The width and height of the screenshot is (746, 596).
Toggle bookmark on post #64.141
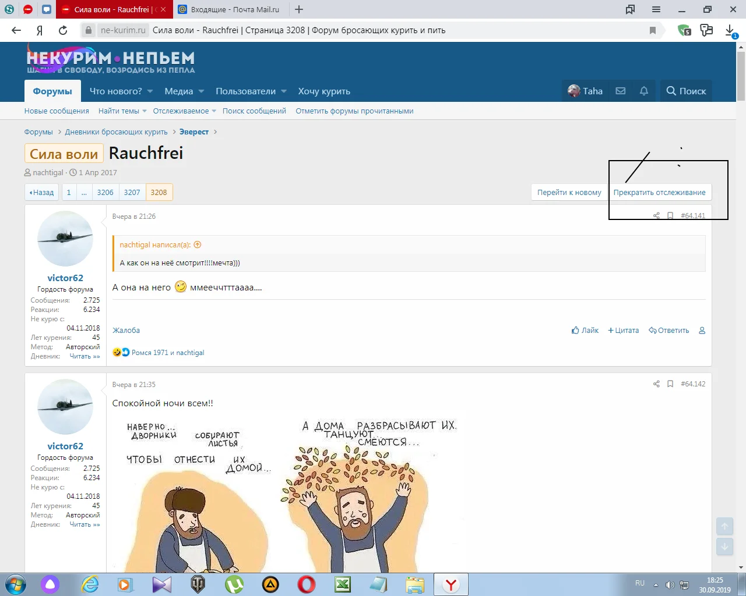point(670,216)
